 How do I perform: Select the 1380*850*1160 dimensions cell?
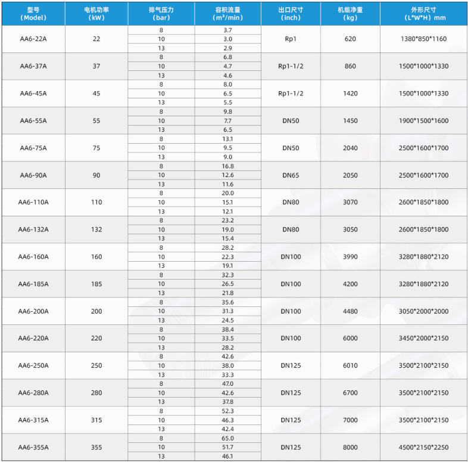[x=423, y=39]
